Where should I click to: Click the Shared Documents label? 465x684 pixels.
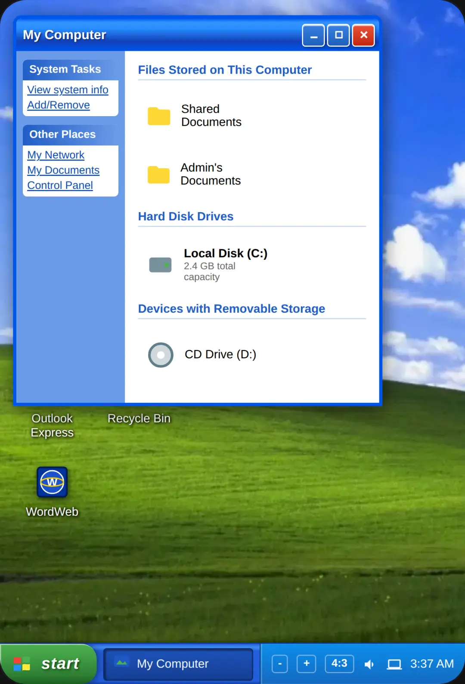click(211, 115)
